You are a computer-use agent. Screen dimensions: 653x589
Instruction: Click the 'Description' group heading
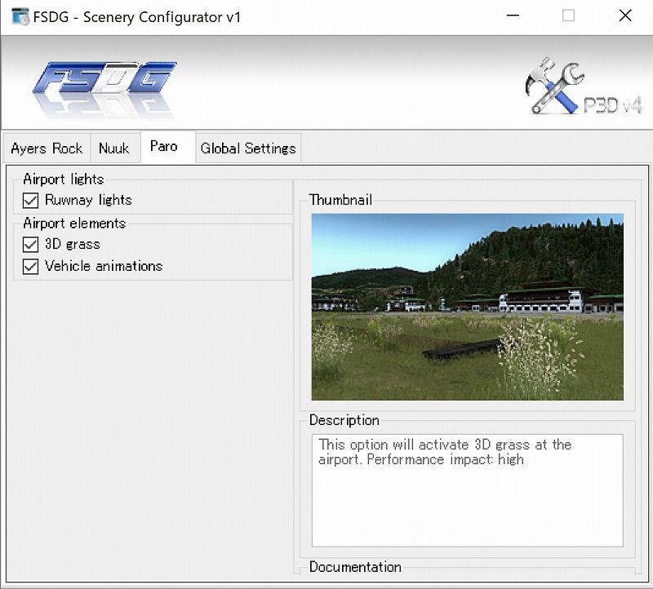tap(344, 420)
